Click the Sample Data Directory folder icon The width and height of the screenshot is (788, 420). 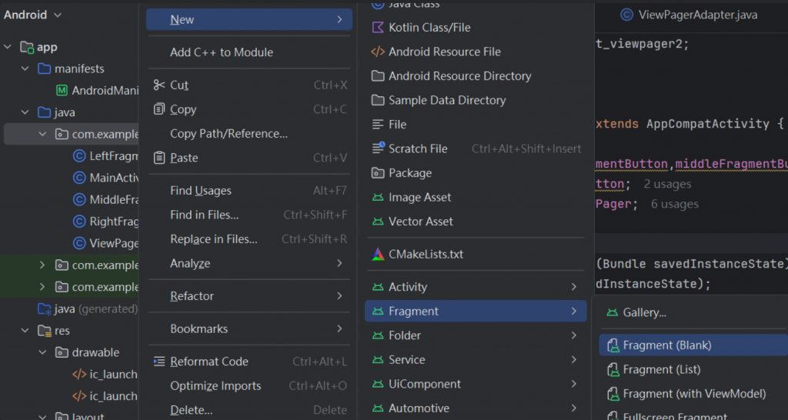tap(377, 101)
